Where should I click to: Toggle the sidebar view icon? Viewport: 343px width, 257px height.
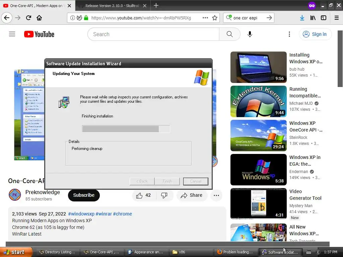324,18
